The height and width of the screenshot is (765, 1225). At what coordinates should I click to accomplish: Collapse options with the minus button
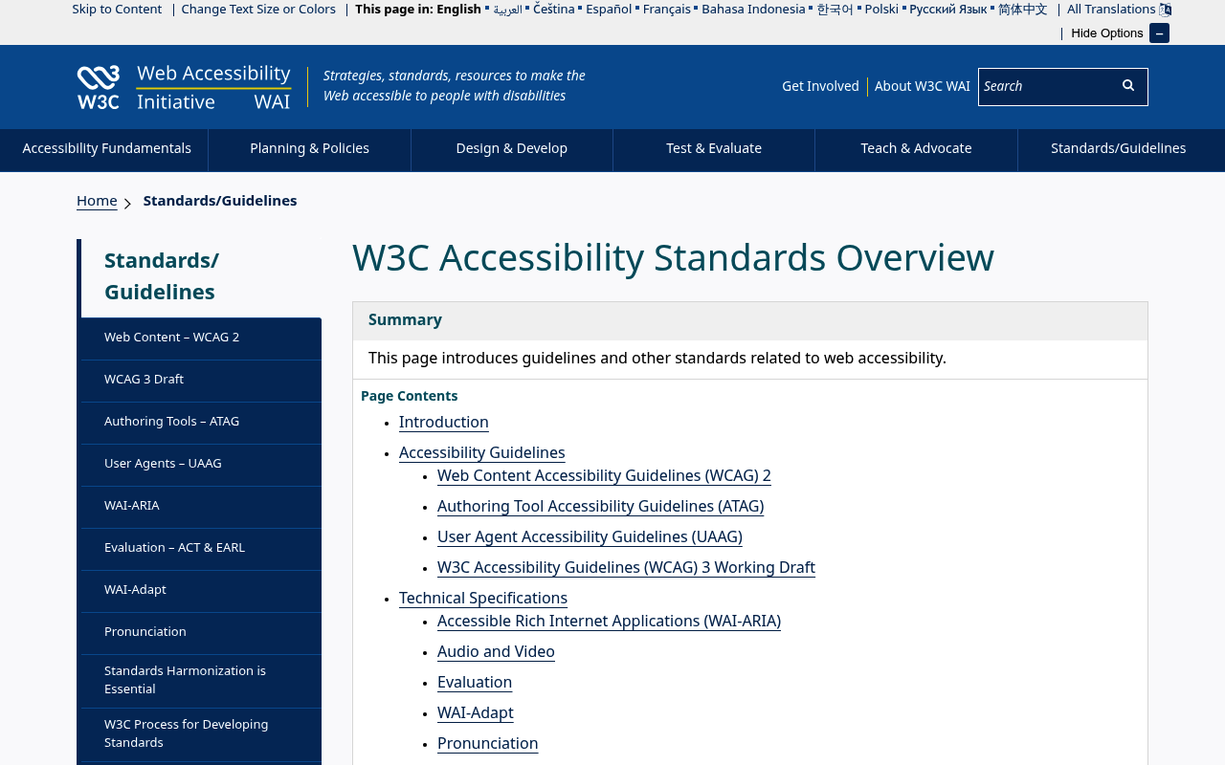coord(1159,33)
